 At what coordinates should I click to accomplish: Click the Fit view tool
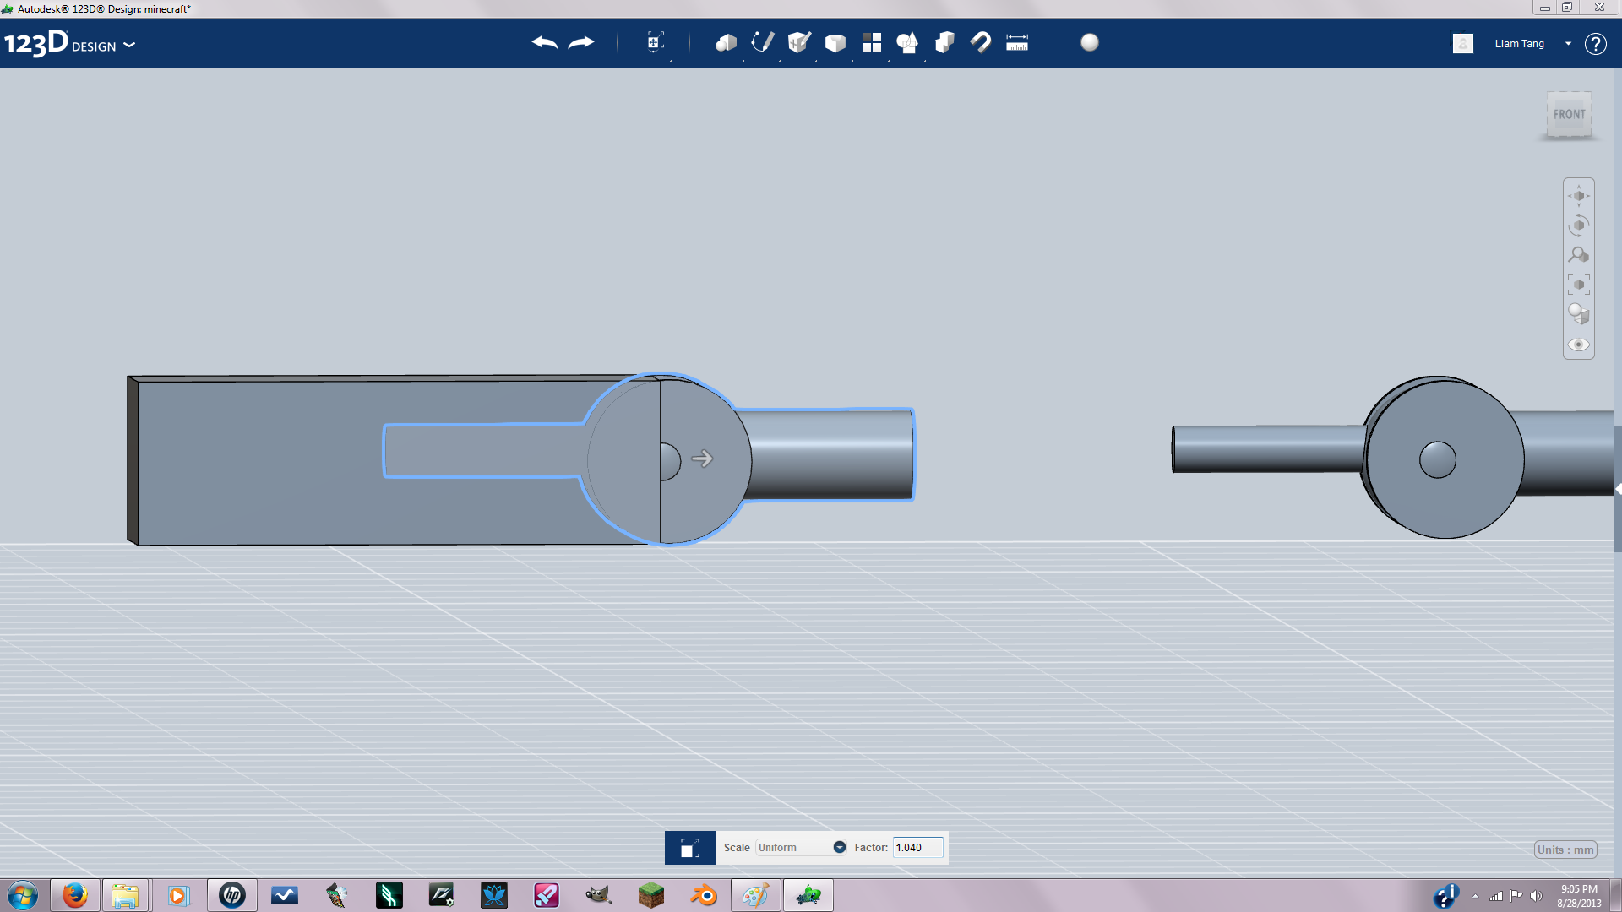(1579, 285)
